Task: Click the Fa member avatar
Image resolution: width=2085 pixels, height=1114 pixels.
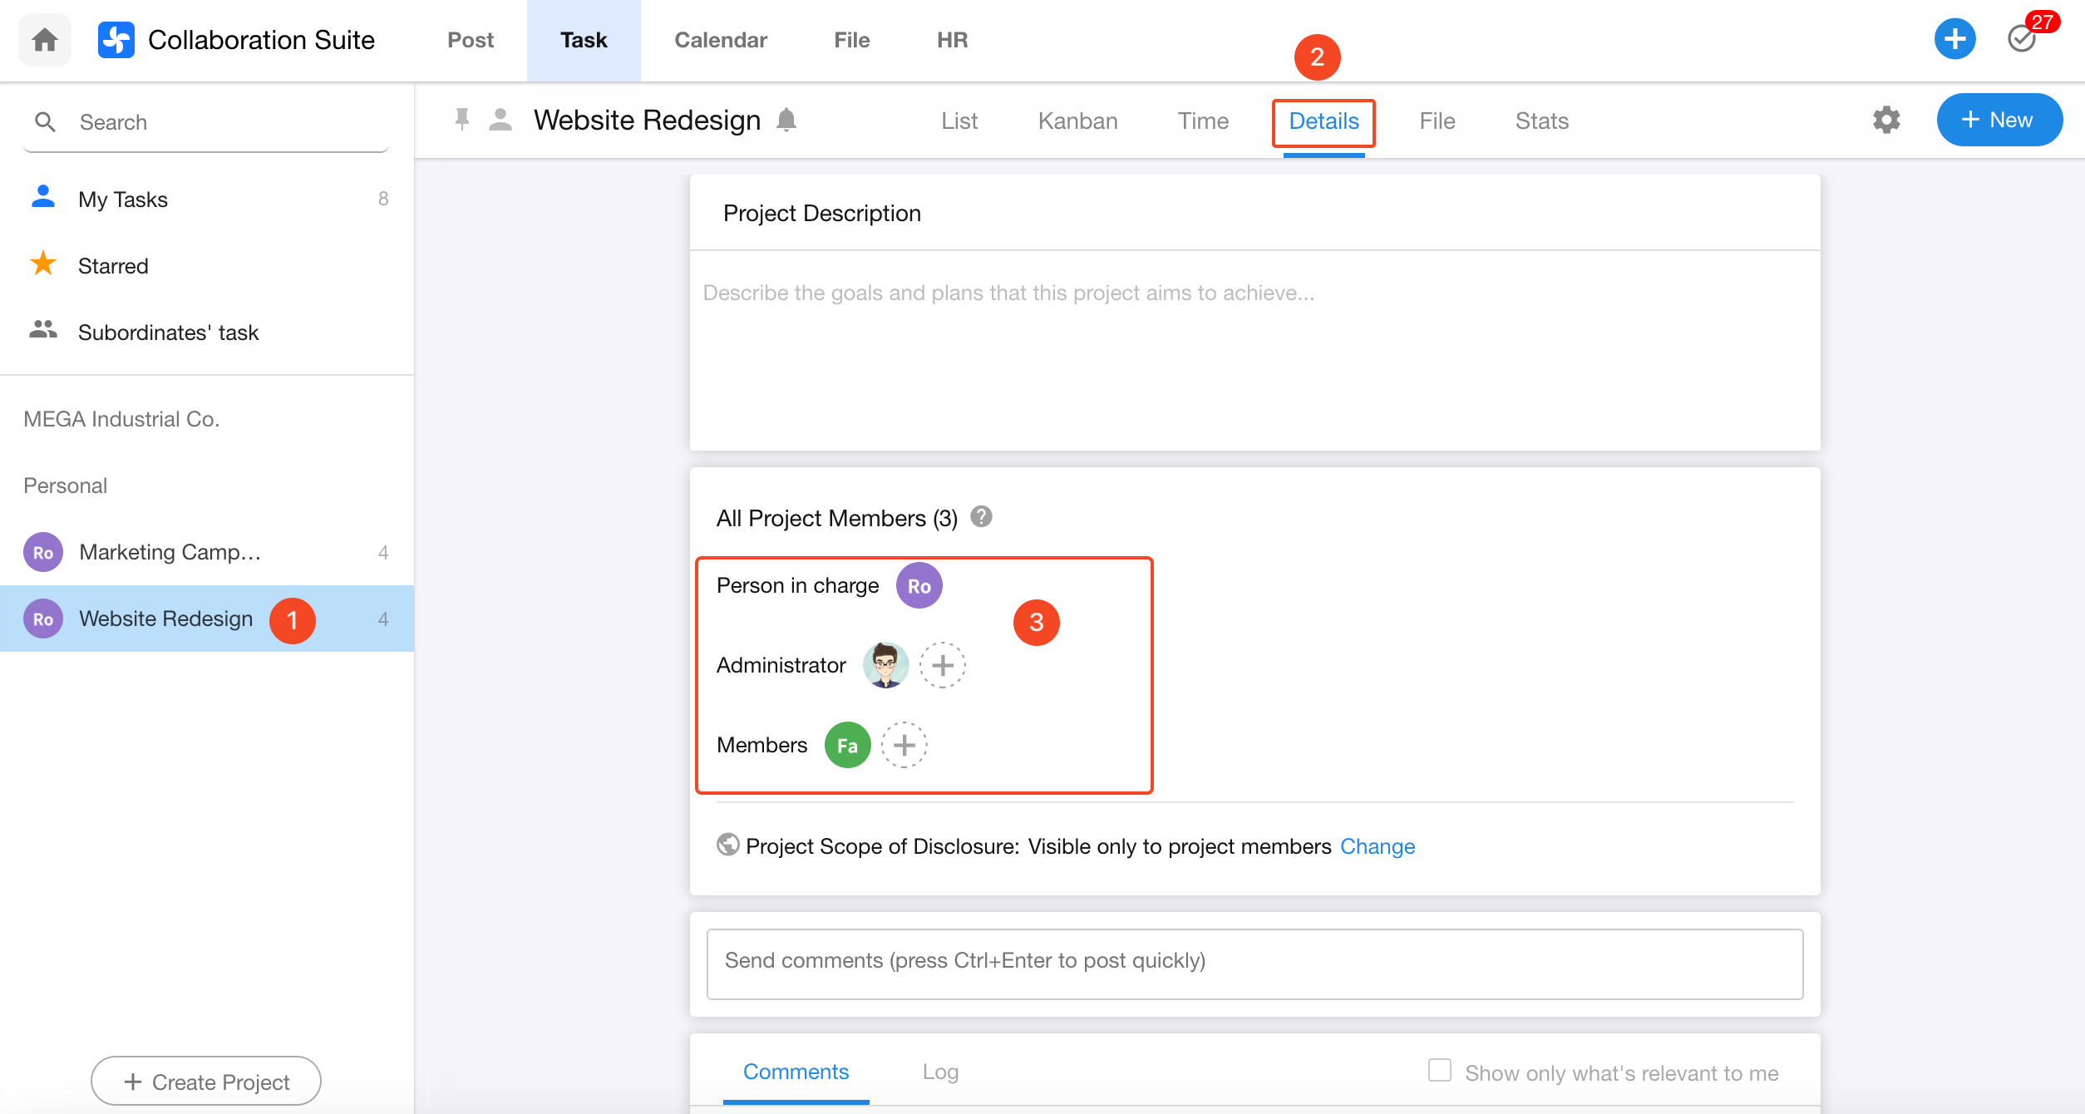Action: click(x=847, y=745)
